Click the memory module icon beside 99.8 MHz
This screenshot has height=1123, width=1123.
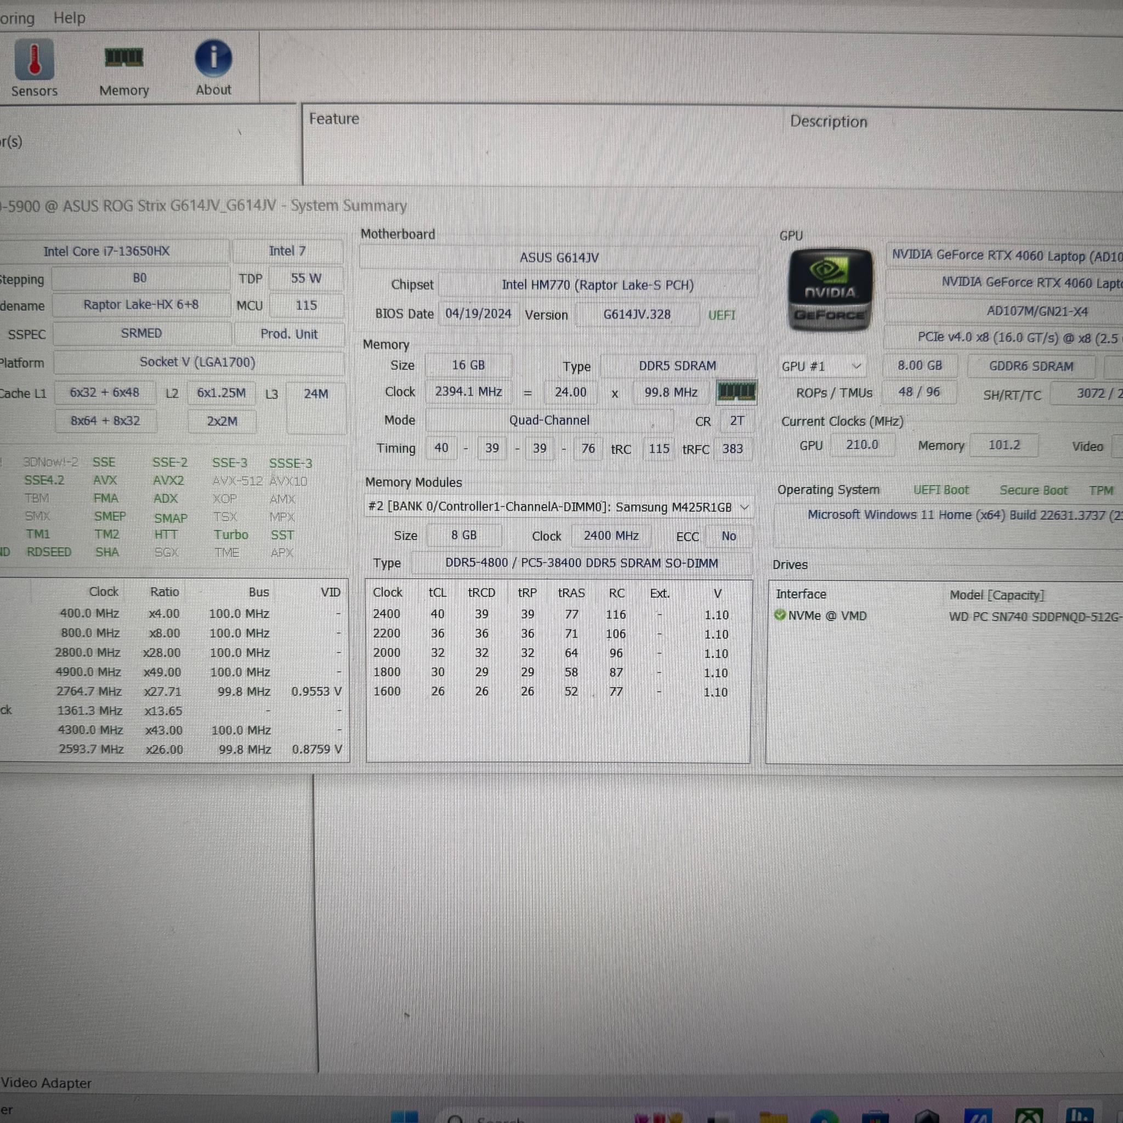coord(736,392)
